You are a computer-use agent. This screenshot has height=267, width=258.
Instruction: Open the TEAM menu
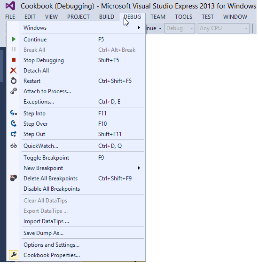pos(158,17)
